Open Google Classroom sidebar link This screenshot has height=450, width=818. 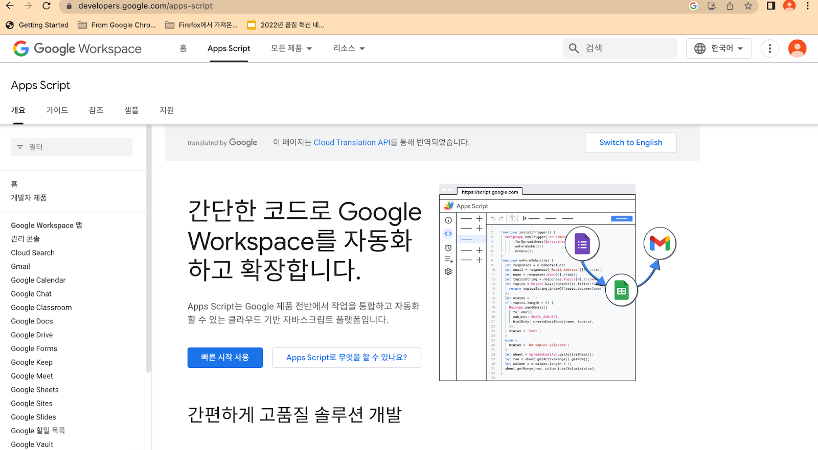click(x=41, y=308)
